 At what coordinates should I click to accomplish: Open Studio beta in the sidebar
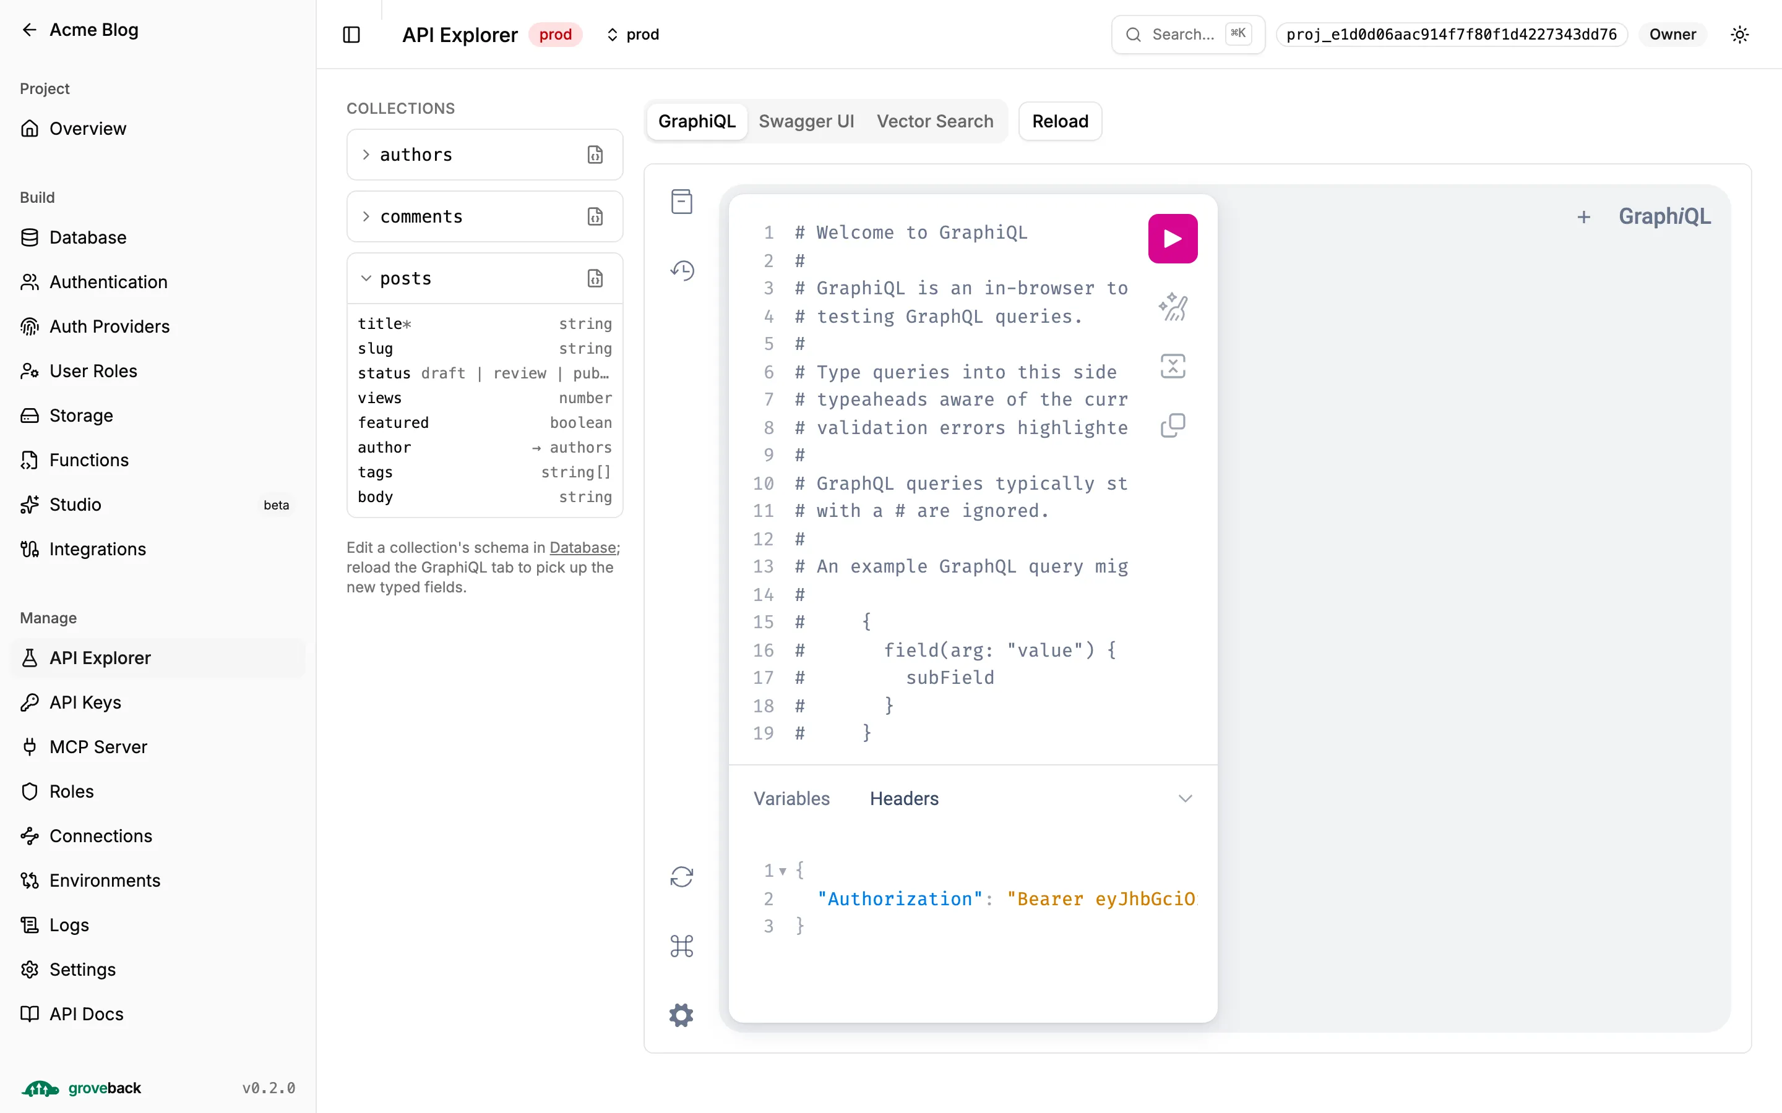158,505
